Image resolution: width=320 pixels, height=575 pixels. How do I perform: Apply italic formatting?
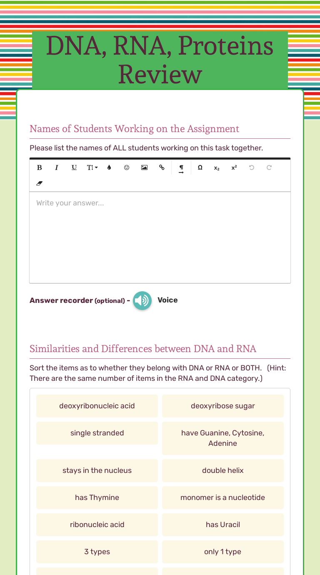coord(57,167)
